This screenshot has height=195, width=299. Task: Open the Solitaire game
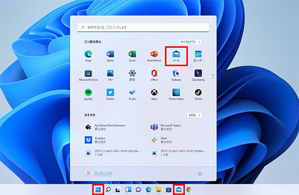[176, 76]
